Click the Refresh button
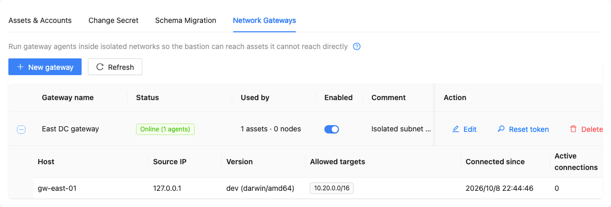Image resolution: width=611 pixels, height=207 pixels. pyautogui.click(x=115, y=67)
